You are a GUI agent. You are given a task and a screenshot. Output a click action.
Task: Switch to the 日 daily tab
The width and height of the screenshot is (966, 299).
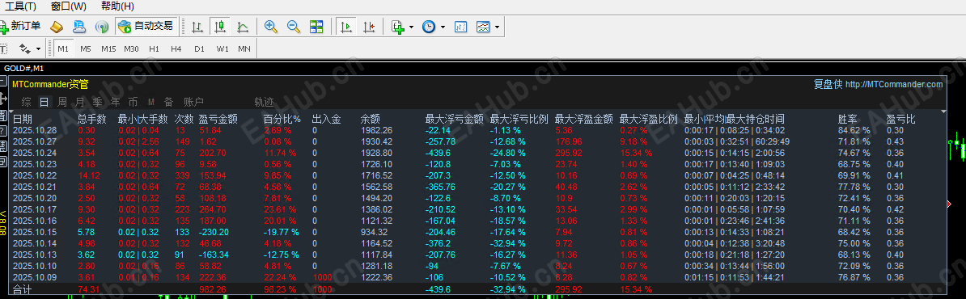[44, 102]
